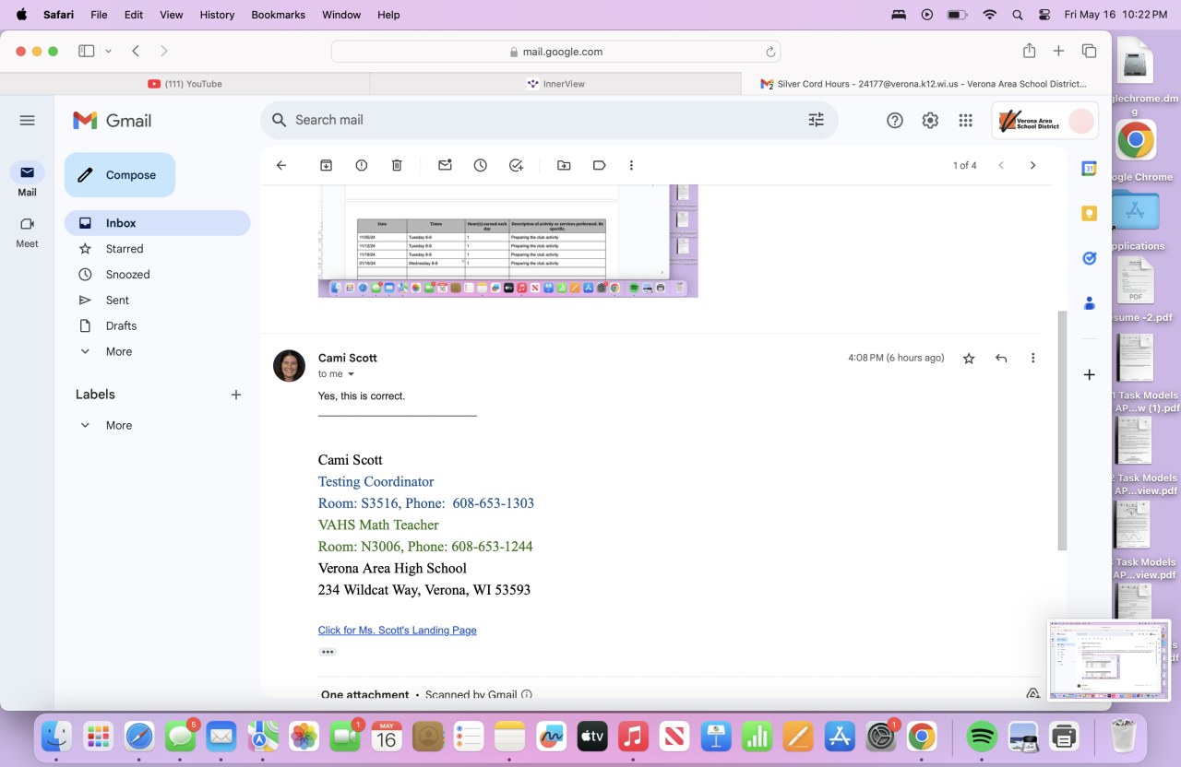1181x767 pixels.
Task: Open the Move to folder icon
Action: pyautogui.click(x=564, y=165)
